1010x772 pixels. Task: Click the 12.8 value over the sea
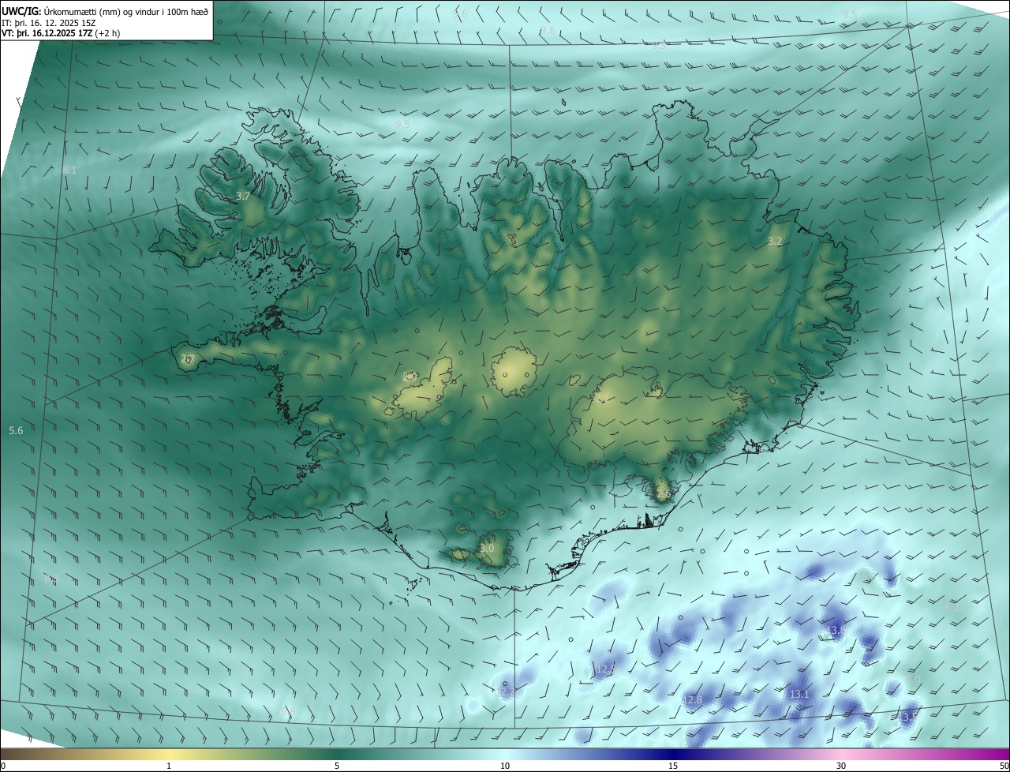pyautogui.click(x=692, y=699)
